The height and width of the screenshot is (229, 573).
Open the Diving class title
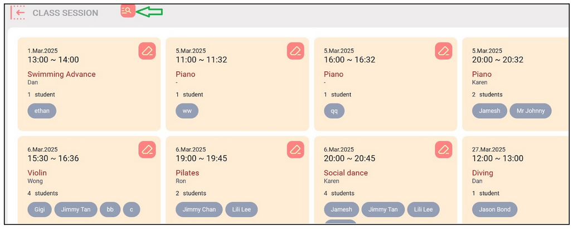pyautogui.click(x=482, y=173)
